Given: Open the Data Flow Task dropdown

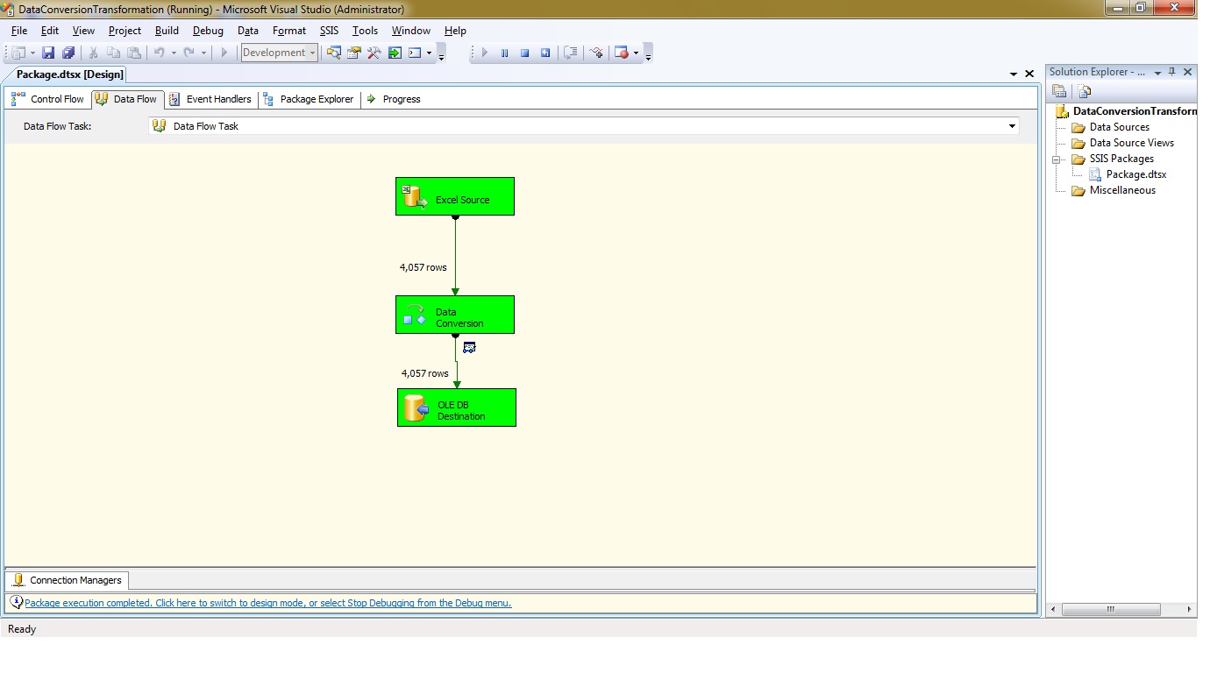Looking at the screenshot, I should 1012,126.
